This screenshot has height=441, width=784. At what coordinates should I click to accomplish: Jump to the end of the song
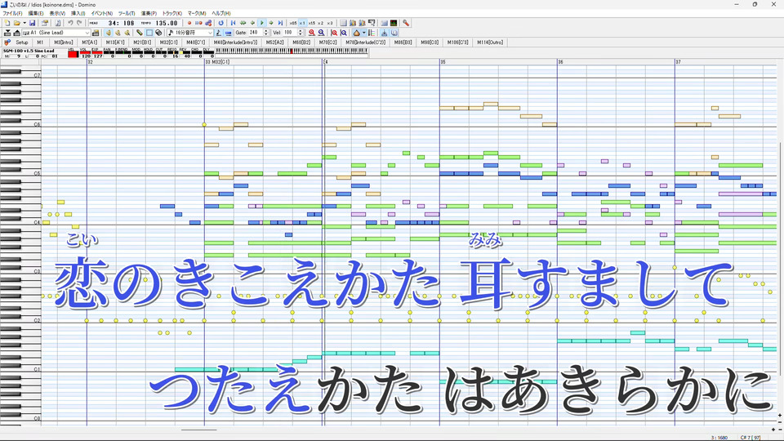tap(280, 23)
